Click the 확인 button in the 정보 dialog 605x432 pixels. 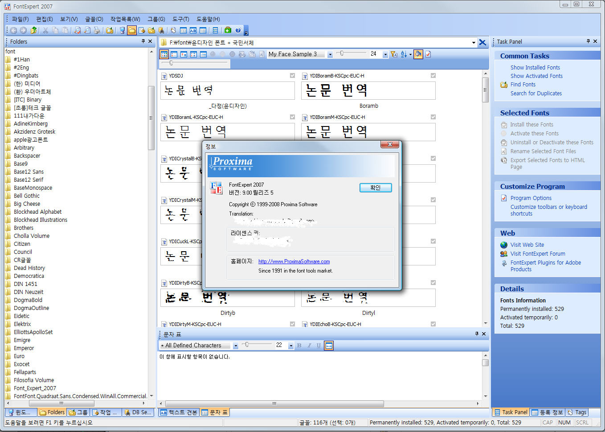tap(376, 187)
